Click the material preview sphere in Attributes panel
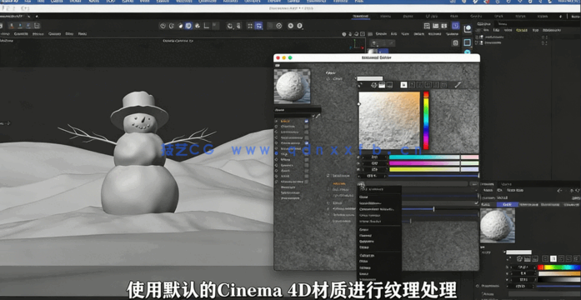The width and height of the screenshot is (581, 300). pyautogui.click(x=498, y=225)
